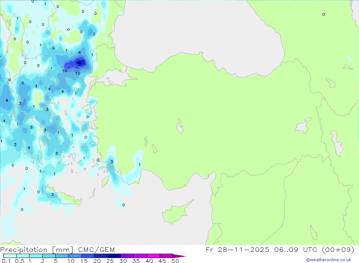Click the 'Precipitation [mm]' title text
The width and height of the screenshot is (359, 263).
pos(37,250)
